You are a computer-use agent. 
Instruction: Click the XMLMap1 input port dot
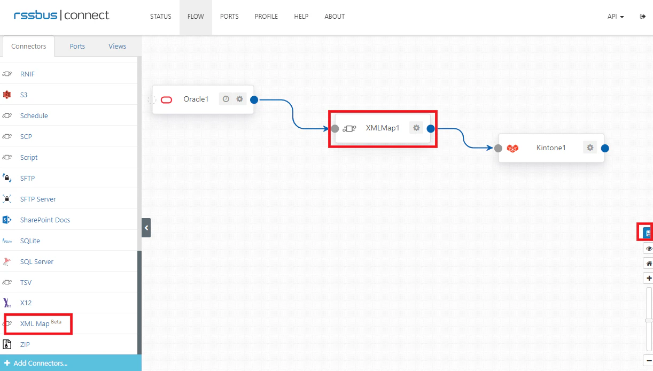pyautogui.click(x=335, y=128)
